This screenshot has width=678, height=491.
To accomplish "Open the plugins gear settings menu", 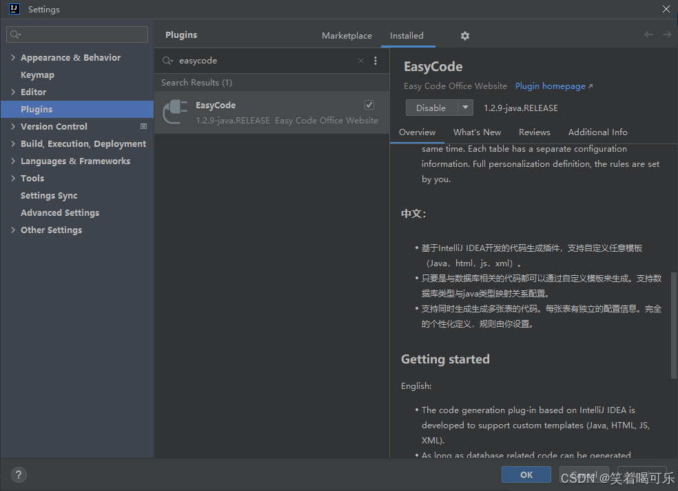I will pos(465,36).
